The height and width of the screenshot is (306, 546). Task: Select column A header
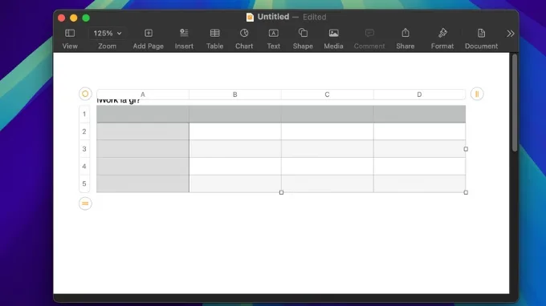[x=143, y=95]
